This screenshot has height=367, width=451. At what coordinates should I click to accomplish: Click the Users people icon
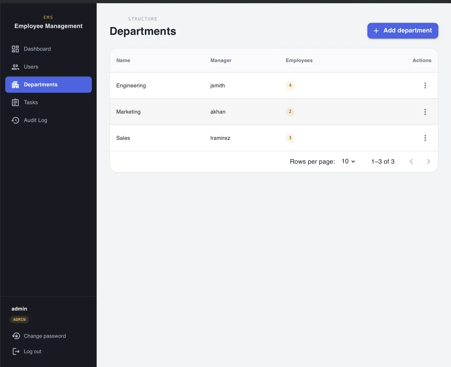click(x=15, y=67)
